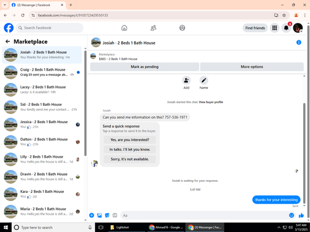Image resolution: width=310 pixels, height=232 pixels.
Task: Click chat messages scrollbar
Action: pos(304,153)
